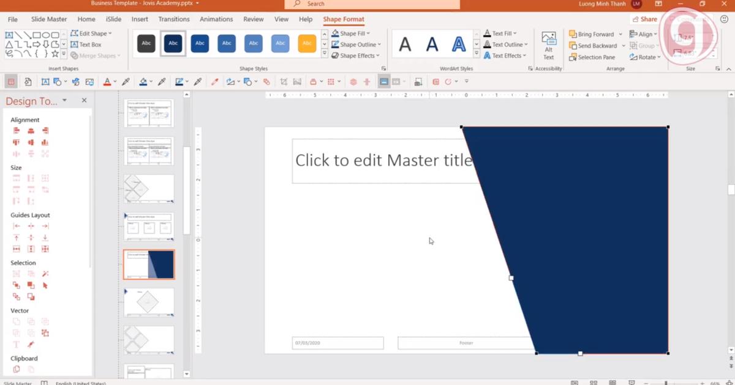Select the fourth slide thumbnail in the slide pane
This screenshot has height=385, width=735.
coord(148,226)
